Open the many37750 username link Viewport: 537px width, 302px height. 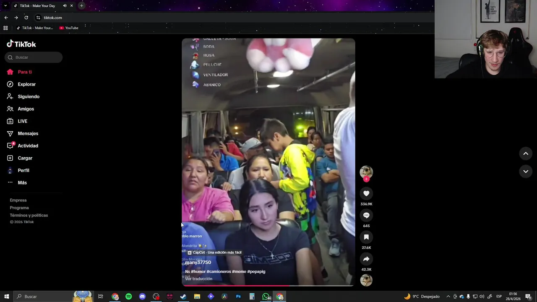[x=198, y=263]
